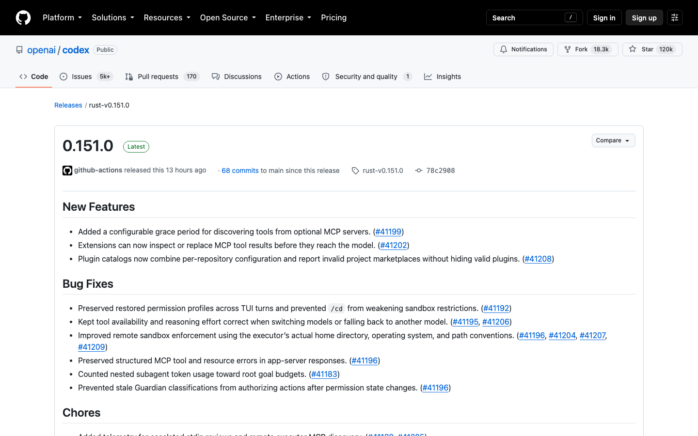Click the Public visibility label
This screenshot has height=436, width=698.
click(105, 50)
